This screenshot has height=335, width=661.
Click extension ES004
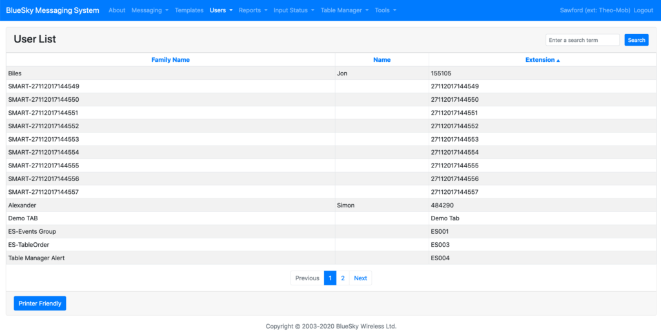coord(440,258)
